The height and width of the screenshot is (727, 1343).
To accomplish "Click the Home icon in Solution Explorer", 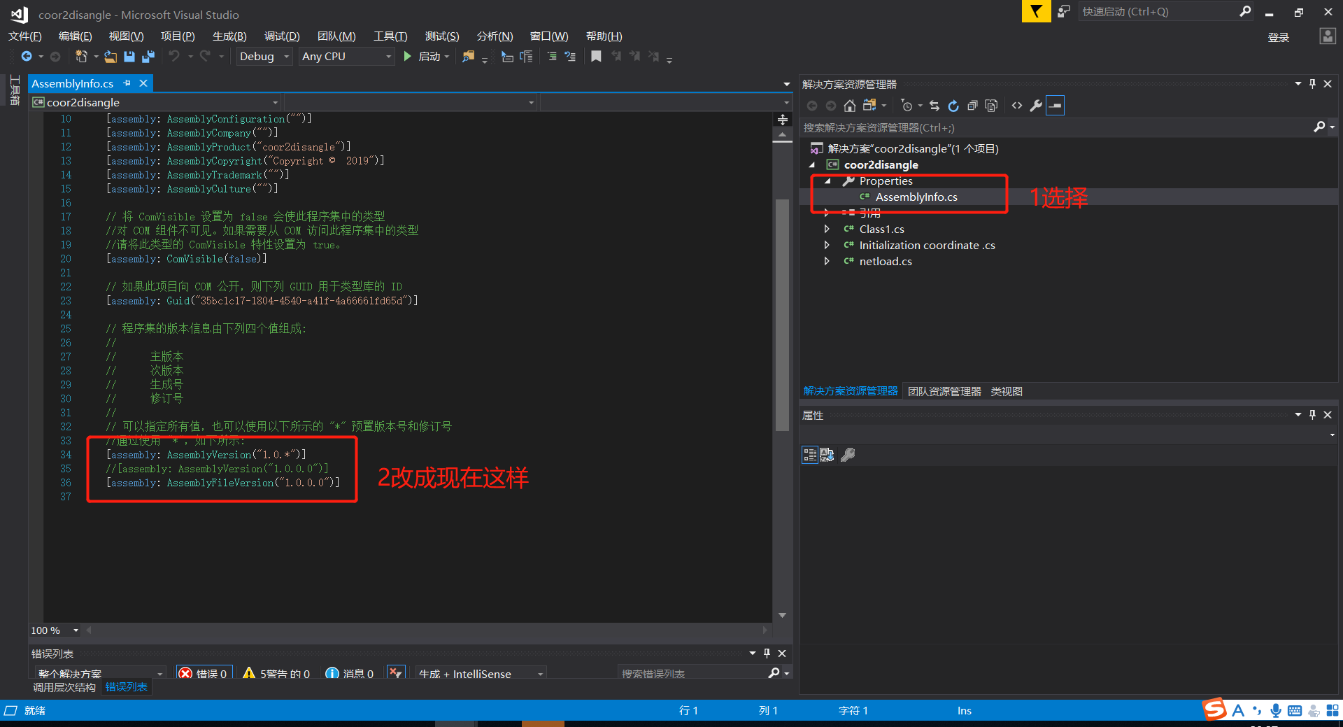I will 850,106.
